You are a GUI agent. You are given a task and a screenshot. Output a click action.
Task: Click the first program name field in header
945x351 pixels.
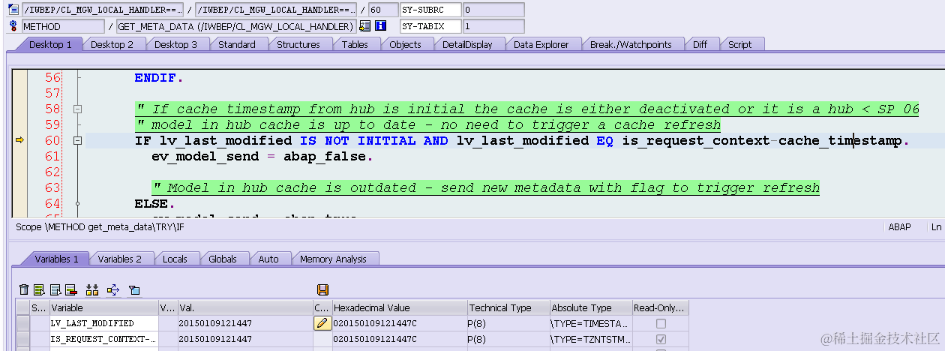click(x=103, y=10)
